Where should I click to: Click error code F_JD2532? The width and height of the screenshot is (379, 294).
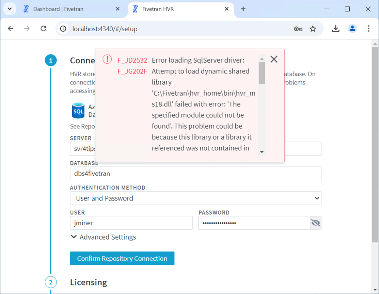click(132, 60)
